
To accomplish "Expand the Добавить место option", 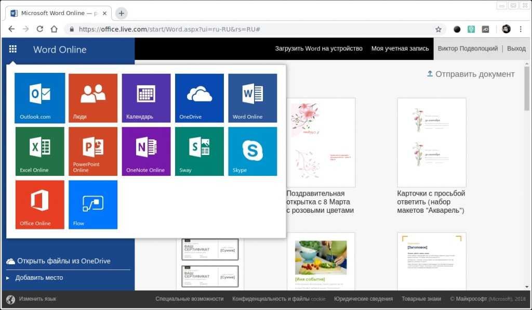I will coord(39,278).
